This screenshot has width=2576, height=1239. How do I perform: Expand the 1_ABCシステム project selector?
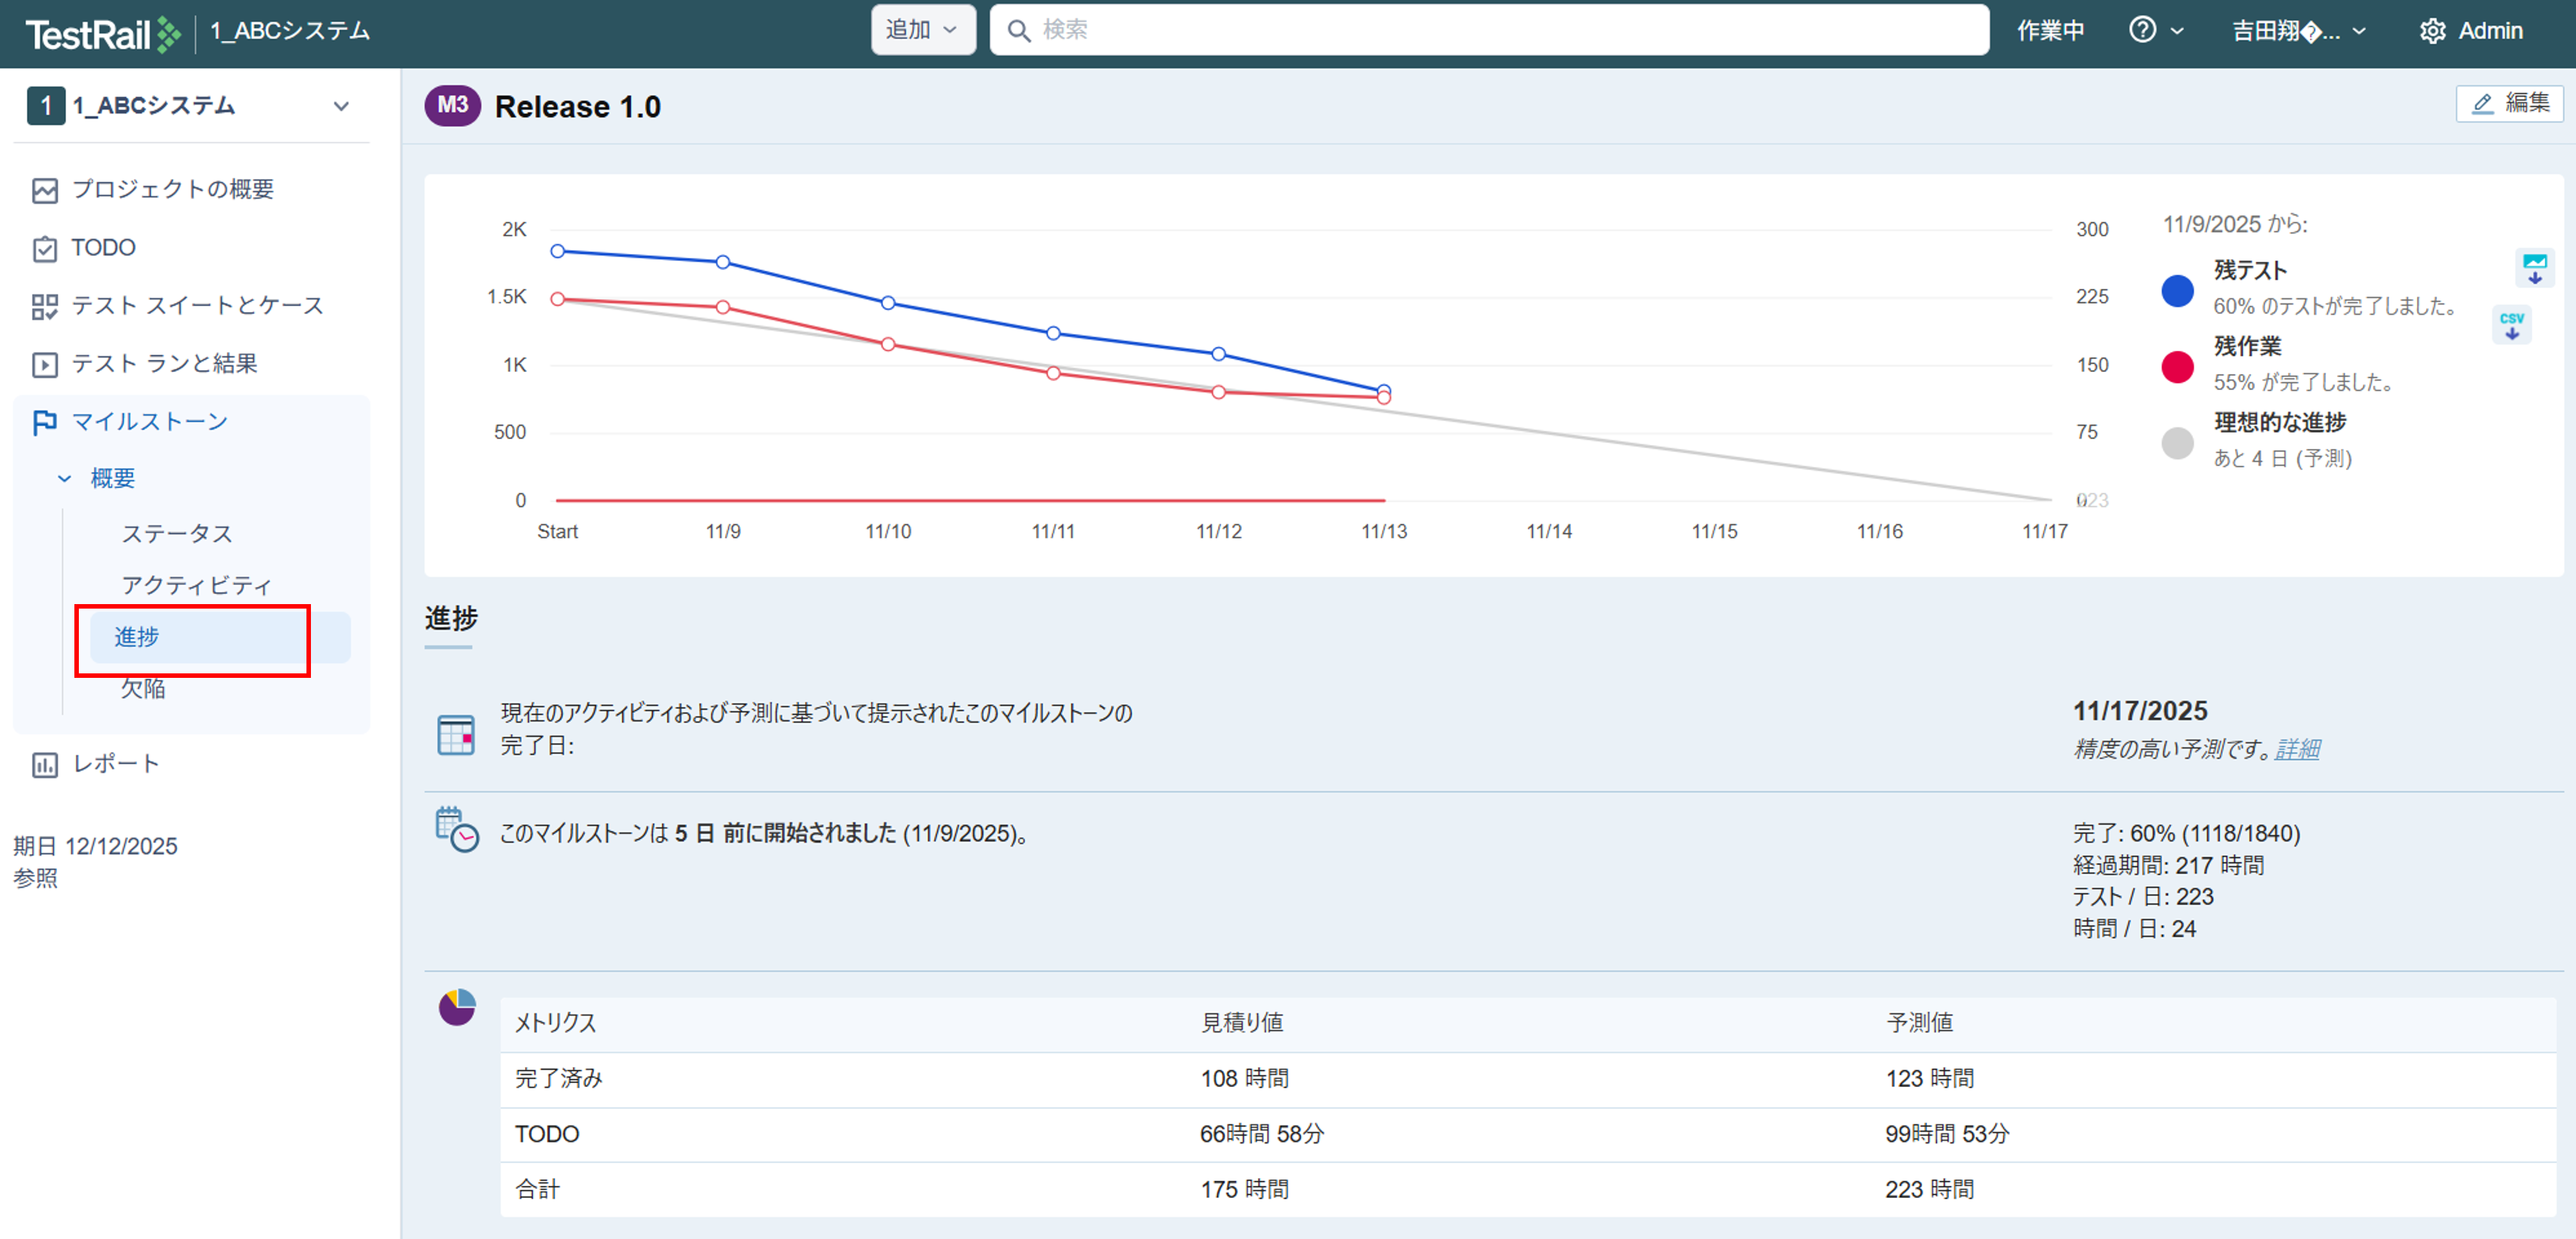click(x=341, y=106)
